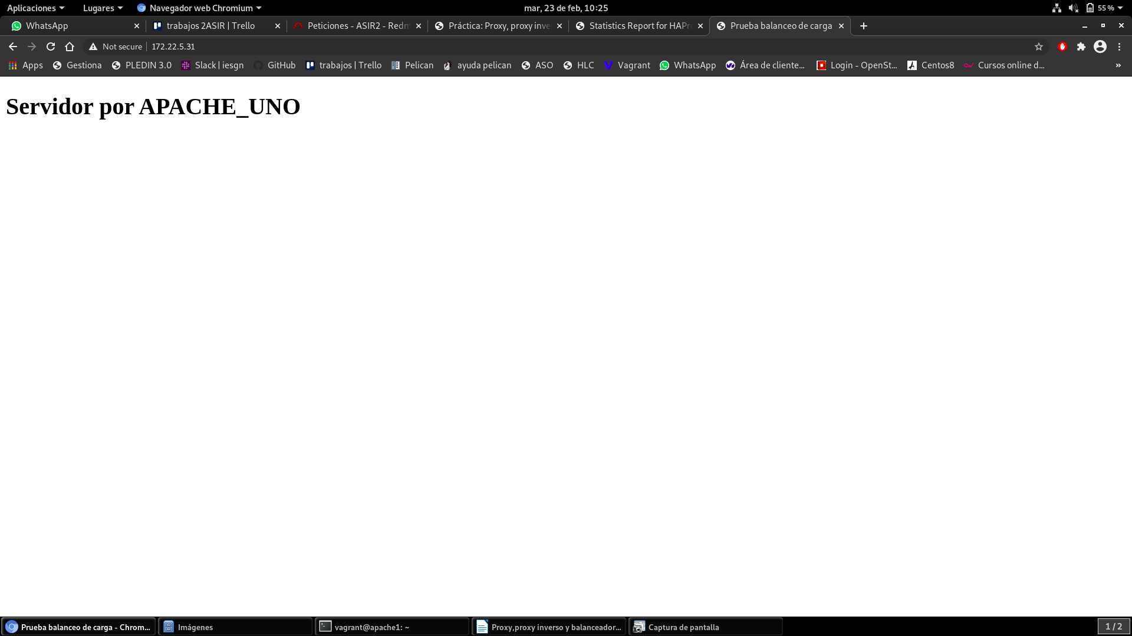The image size is (1132, 636).
Task: Open a new tab with plus button
Action: (864, 26)
